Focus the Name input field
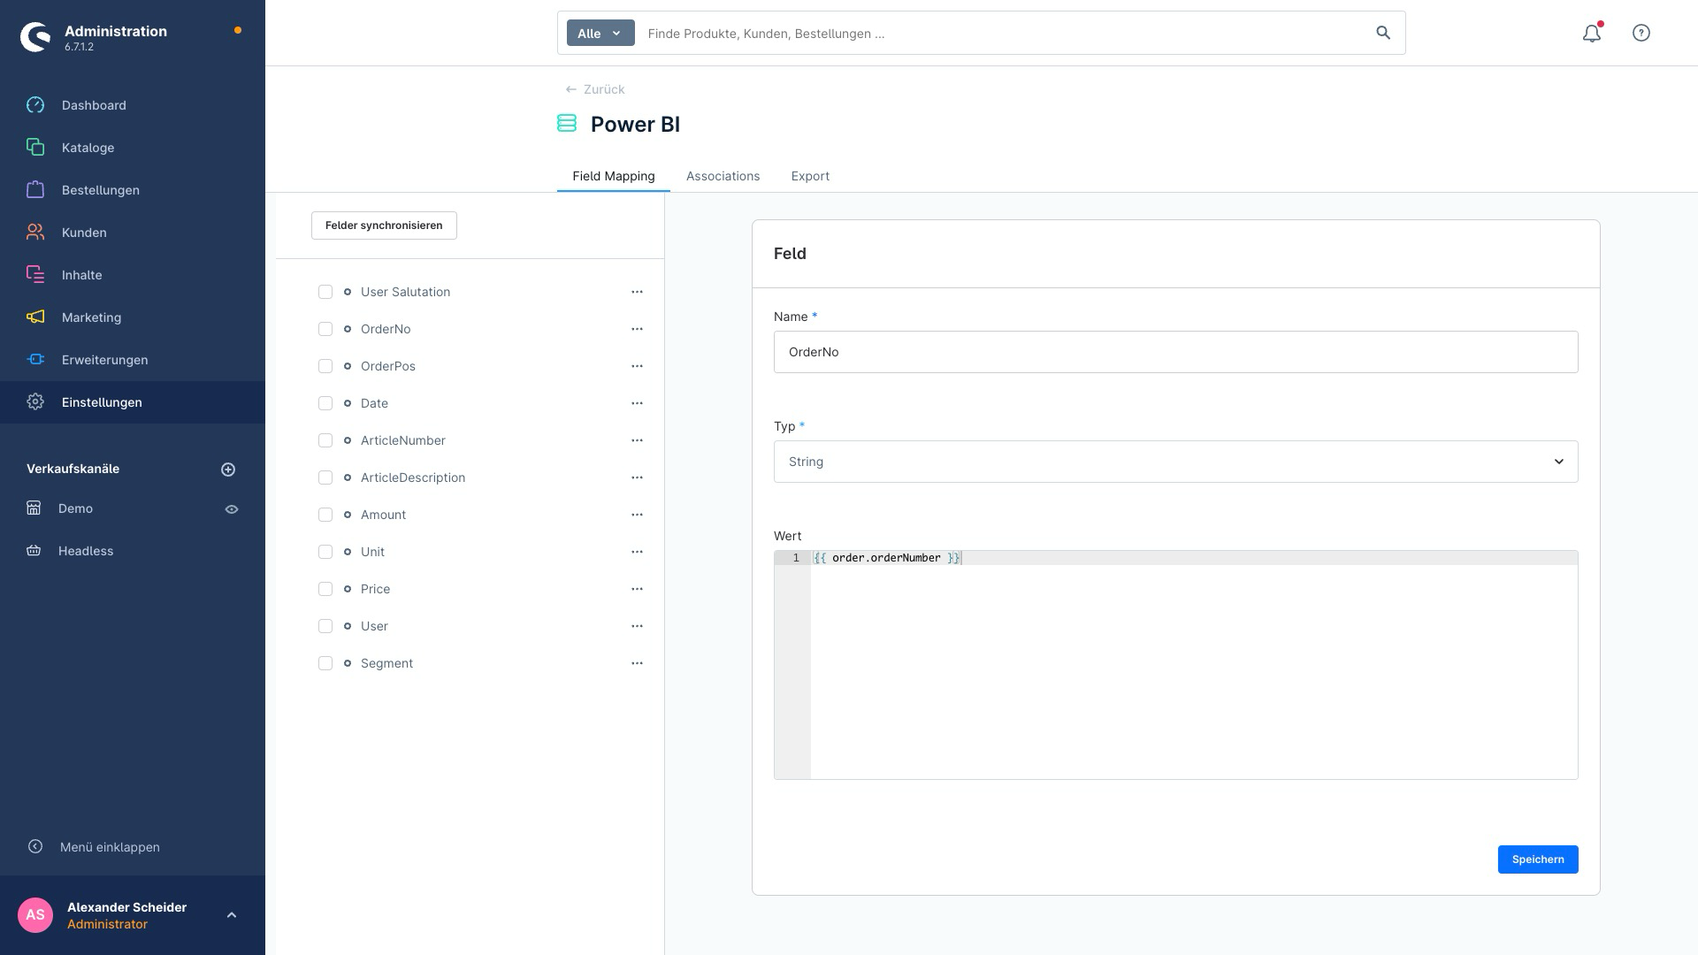Image resolution: width=1698 pixels, height=955 pixels. (x=1175, y=352)
